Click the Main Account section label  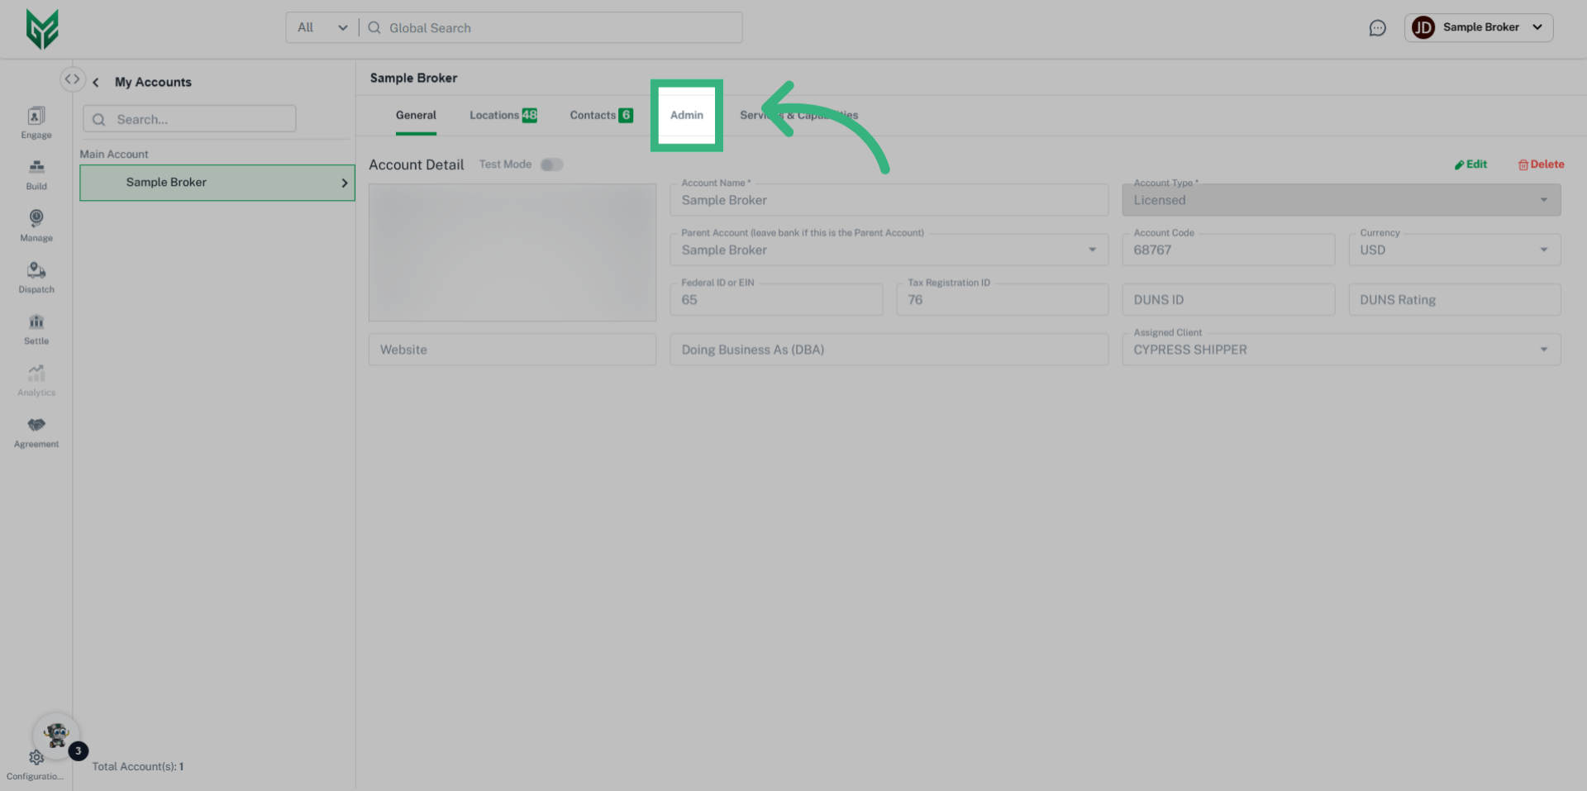(x=114, y=155)
